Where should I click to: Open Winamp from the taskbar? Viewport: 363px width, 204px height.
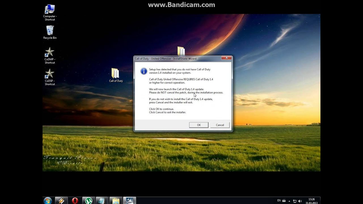coord(61,201)
